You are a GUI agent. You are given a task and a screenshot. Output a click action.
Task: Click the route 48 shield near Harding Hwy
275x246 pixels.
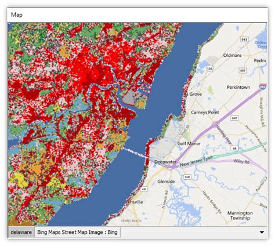pyautogui.click(x=234, y=149)
